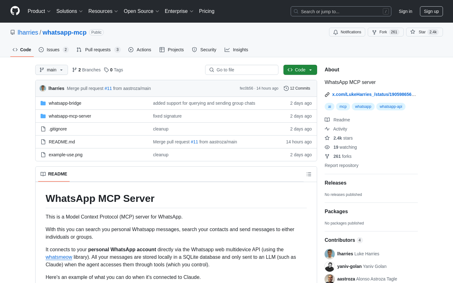Switch to the Actions tab
453x283 pixels.
point(140,50)
